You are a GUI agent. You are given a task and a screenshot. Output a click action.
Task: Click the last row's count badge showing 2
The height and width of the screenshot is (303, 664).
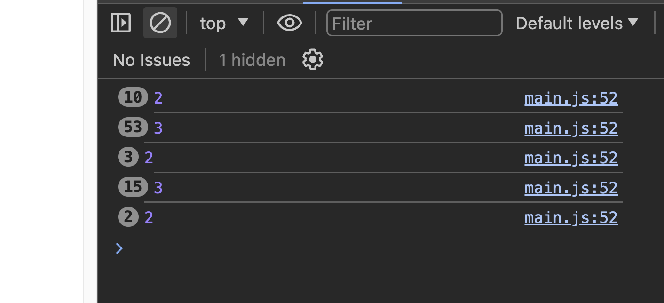click(128, 217)
